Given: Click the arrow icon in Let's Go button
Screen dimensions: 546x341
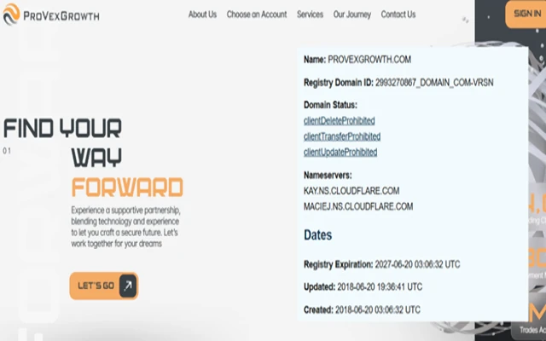Looking at the screenshot, I should (x=127, y=285).
